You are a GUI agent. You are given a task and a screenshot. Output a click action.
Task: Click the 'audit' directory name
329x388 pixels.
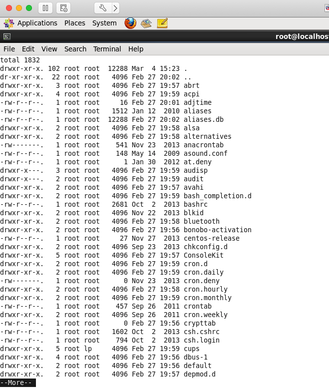(193, 179)
